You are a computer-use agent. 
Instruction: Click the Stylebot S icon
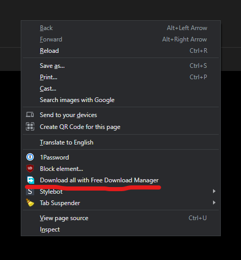pyautogui.click(x=30, y=192)
